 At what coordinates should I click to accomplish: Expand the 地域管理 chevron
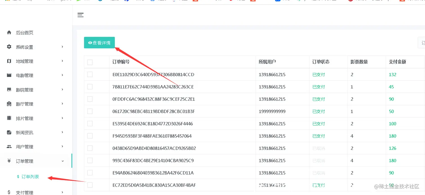point(62,61)
